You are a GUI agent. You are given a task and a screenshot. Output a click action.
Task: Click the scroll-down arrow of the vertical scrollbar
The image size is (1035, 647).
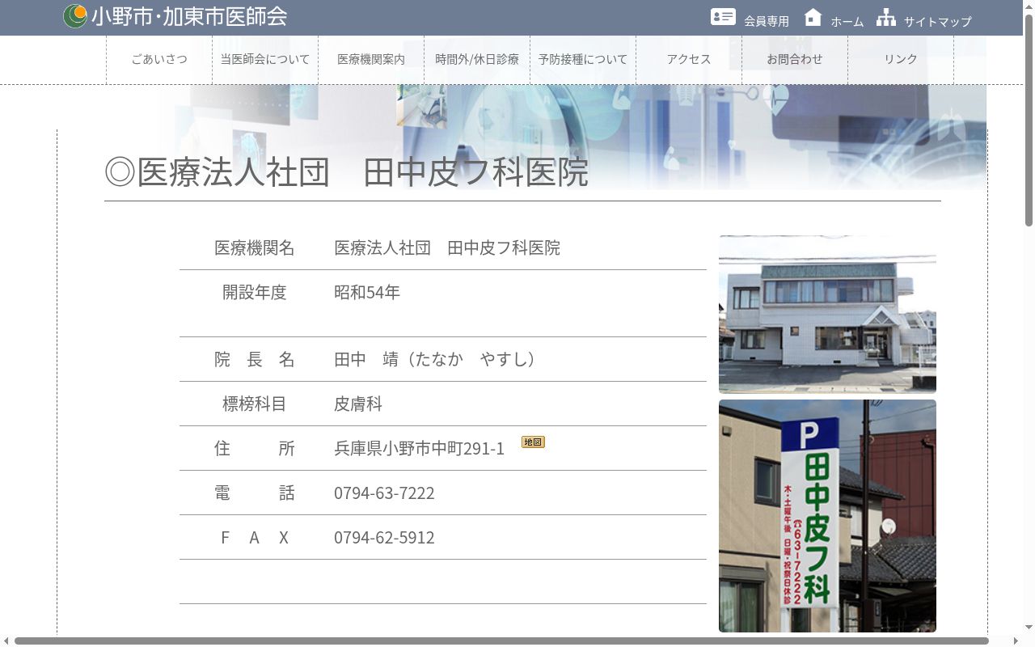pyautogui.click(x=1029, y=628)
